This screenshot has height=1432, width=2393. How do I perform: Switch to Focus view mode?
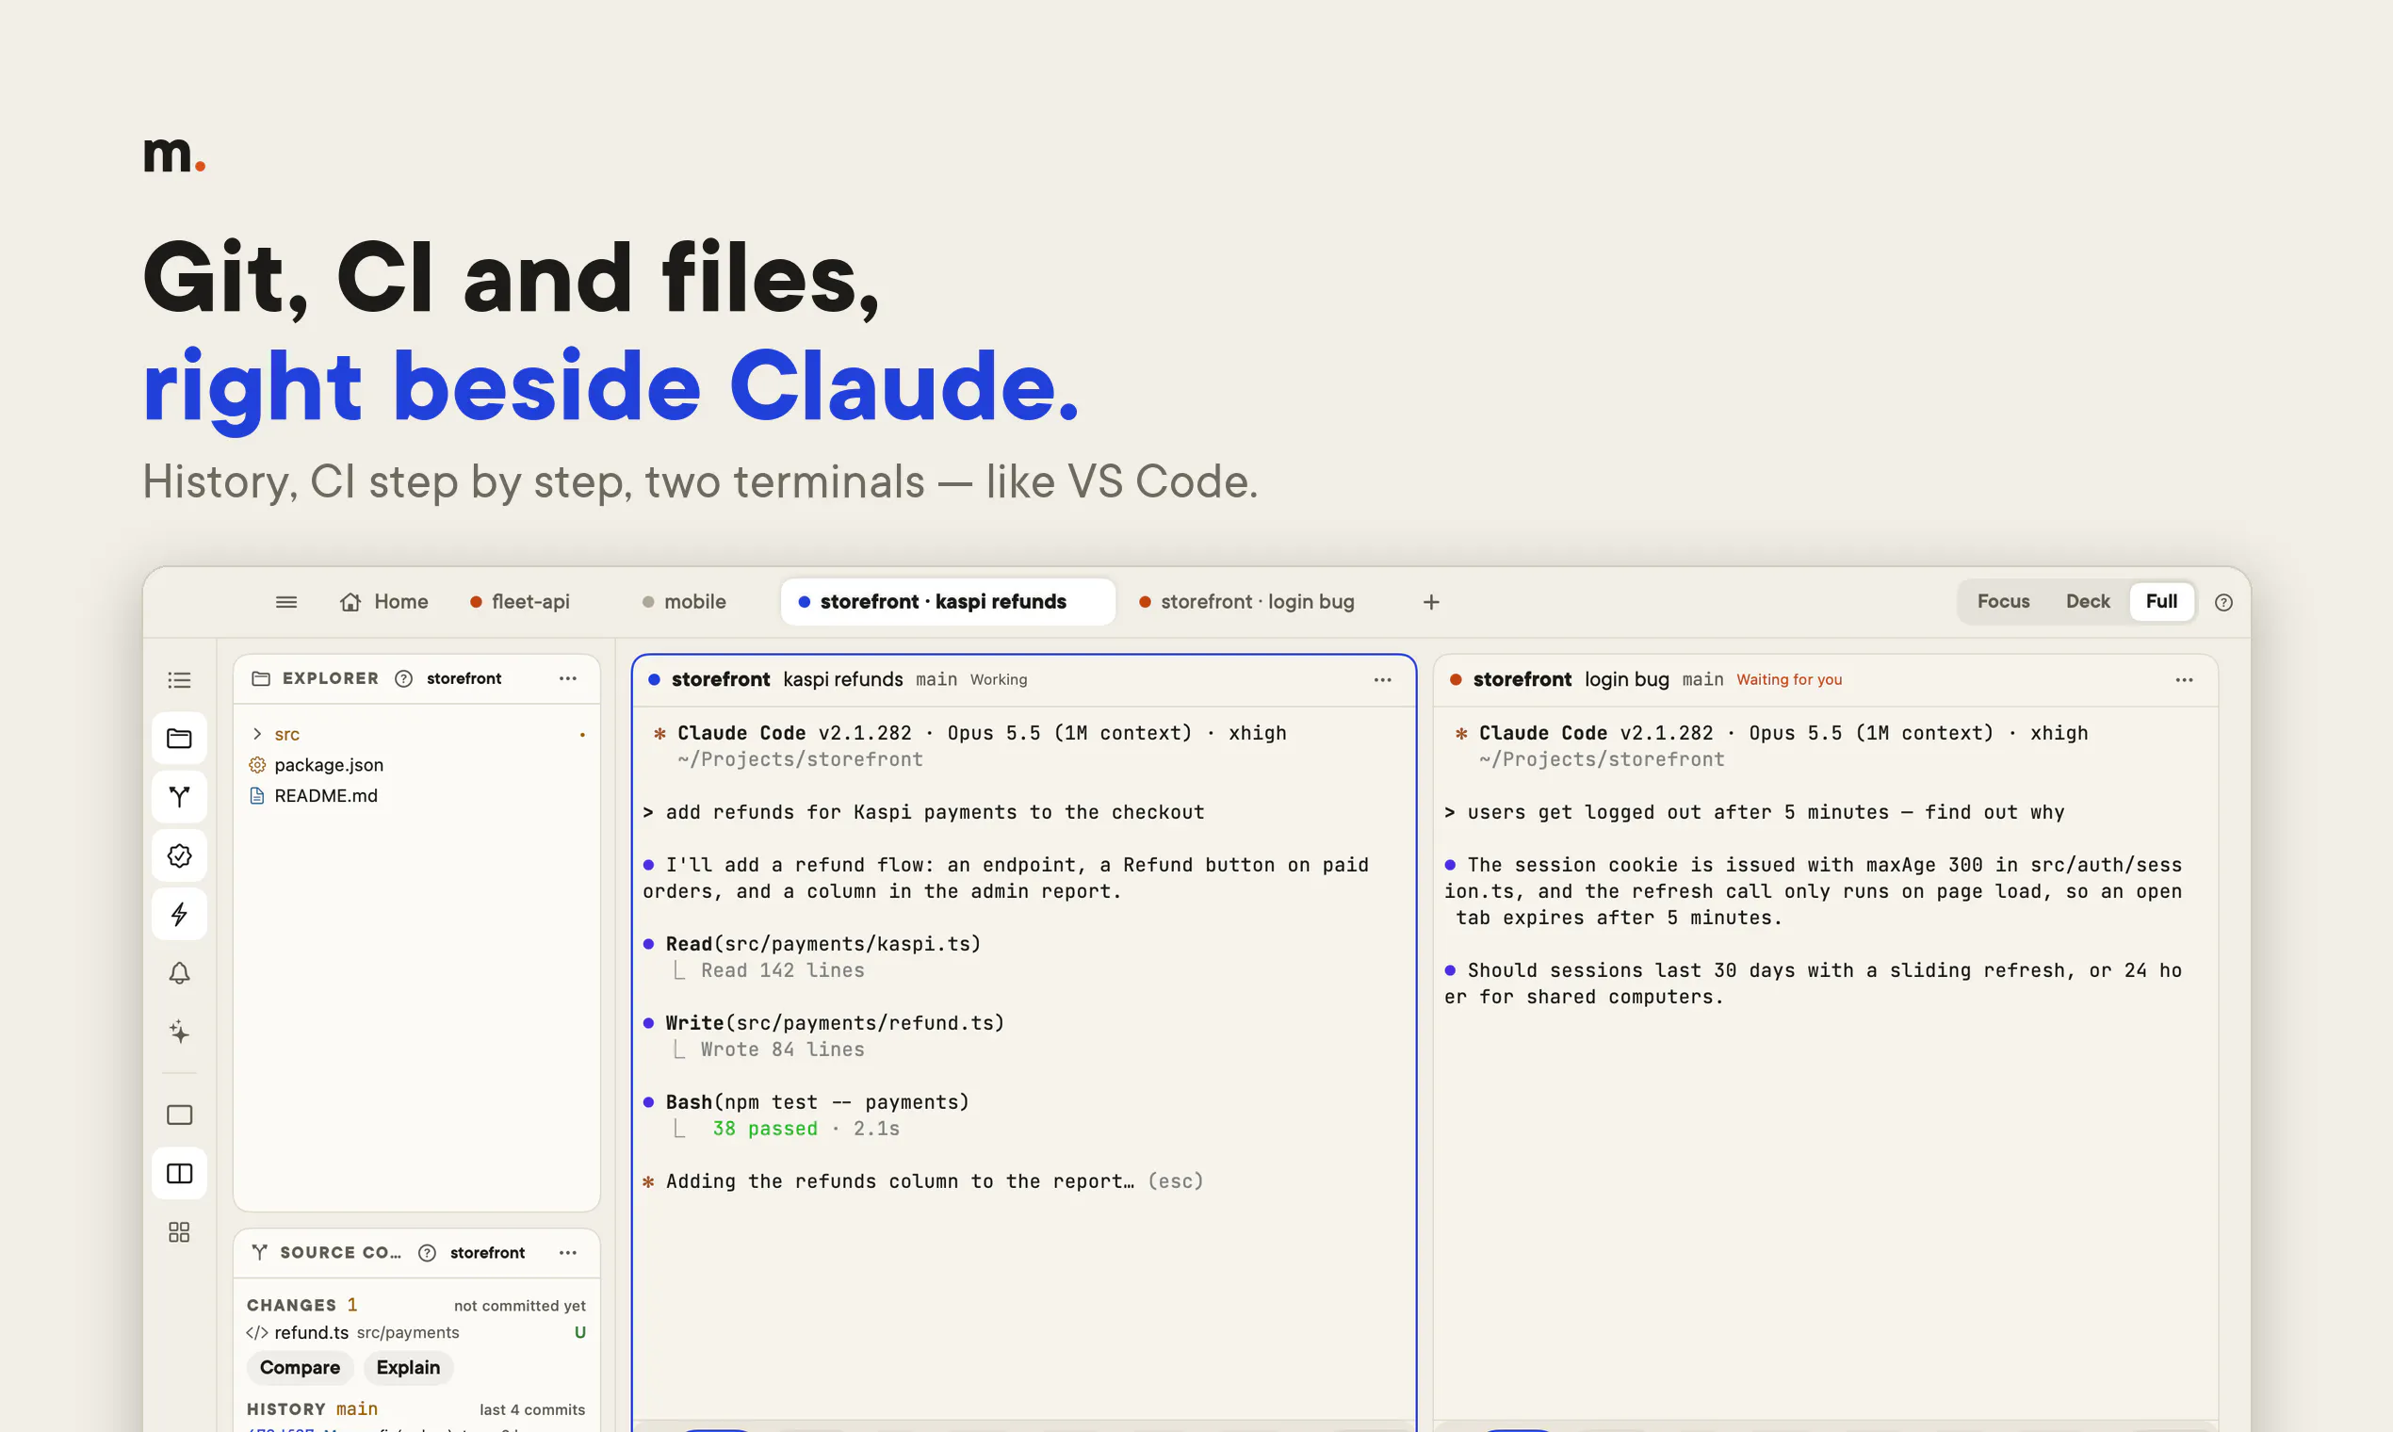2003,601
